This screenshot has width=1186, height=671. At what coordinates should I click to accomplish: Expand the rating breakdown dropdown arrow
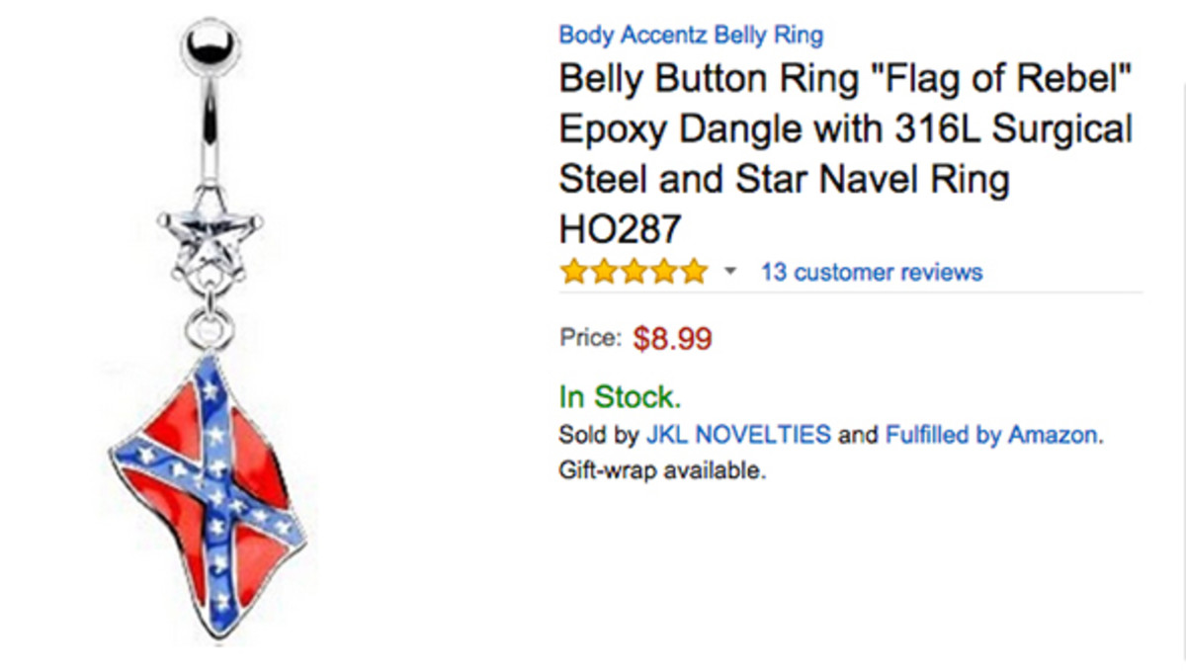(x=731, y=271)
